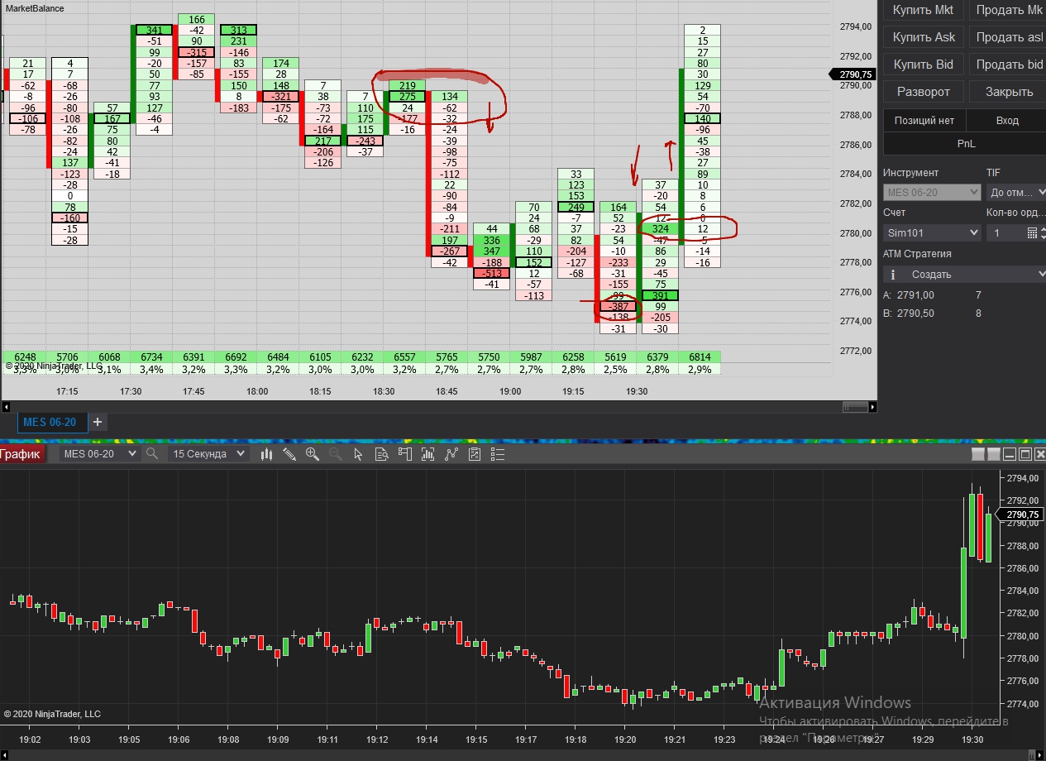Image resolution: width=1046 pixels, height=761 pixels.
Task: Click the calculator icon beside order quantity
Action: [x=1032, y=233]
